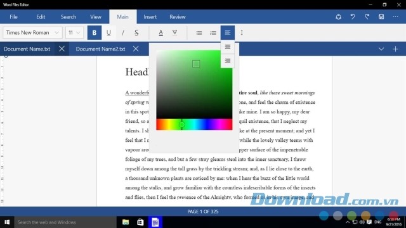Open line spacing control

pos(242,32)
